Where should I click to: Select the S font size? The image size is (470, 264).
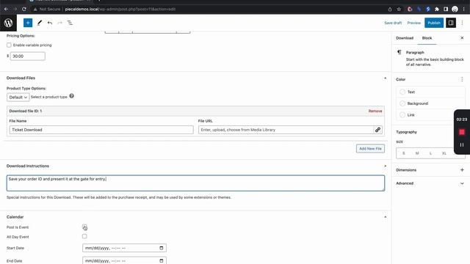404,153
